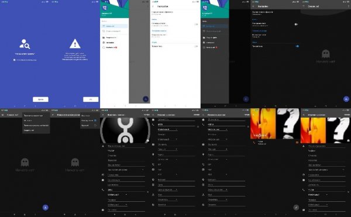Go back from the dark-theme Настройки screen
Viewport: 351px width, 217px height.
253,6
